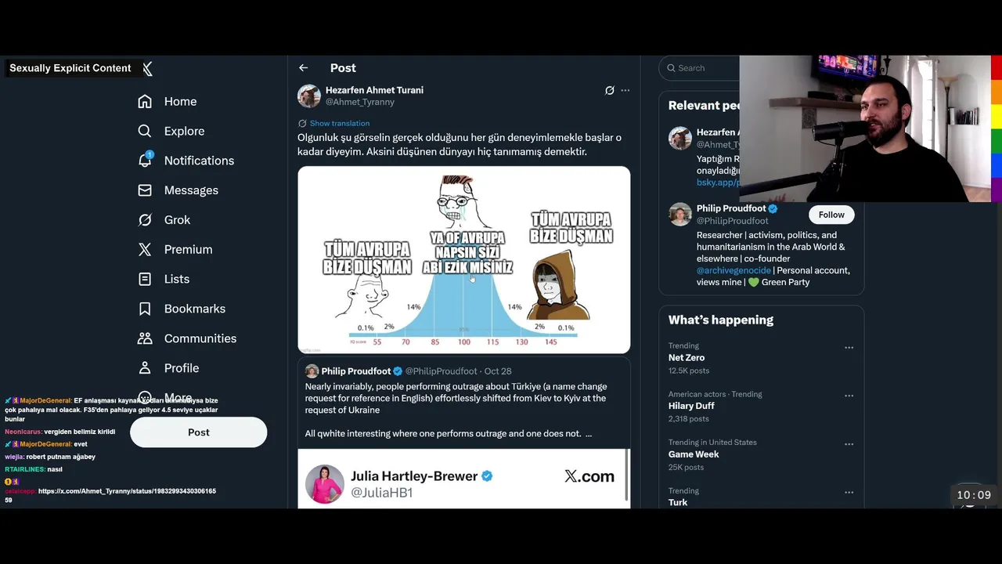Open the bell curve meme image
Viewport: 1002px width, 564px height.
[x=463, y=260]
